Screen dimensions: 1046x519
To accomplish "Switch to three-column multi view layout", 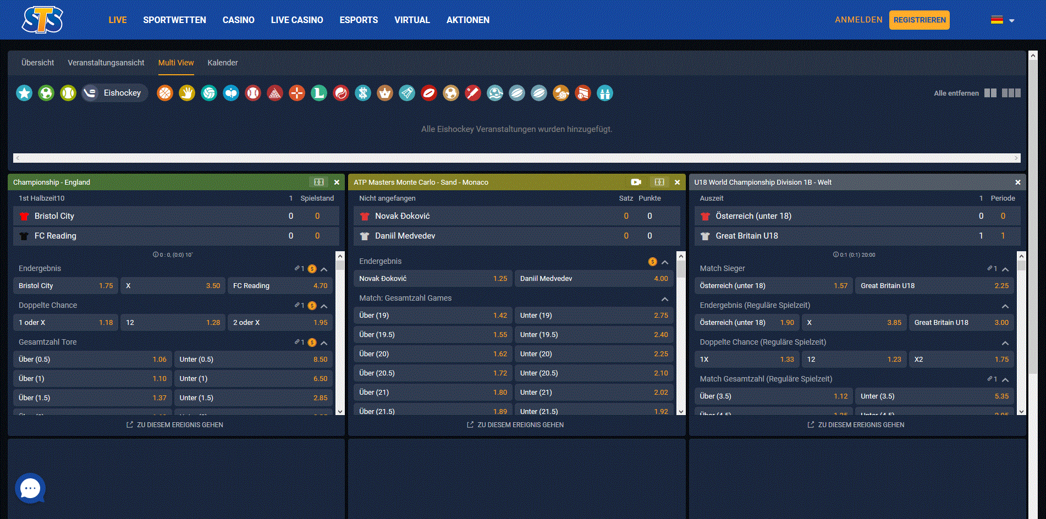I will tap(1011, 93).
